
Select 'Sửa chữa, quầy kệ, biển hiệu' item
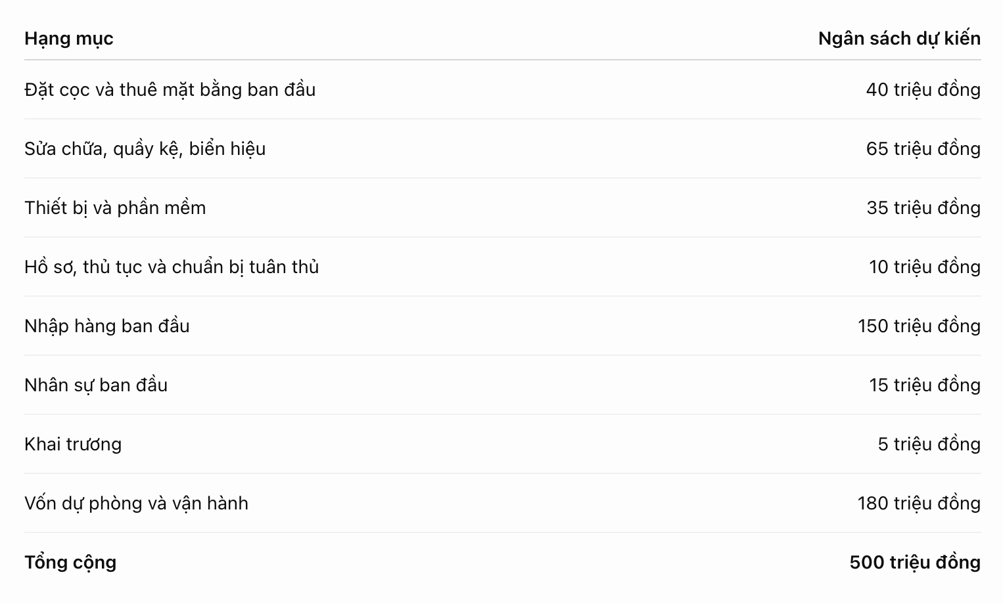(x=145, y=149)
